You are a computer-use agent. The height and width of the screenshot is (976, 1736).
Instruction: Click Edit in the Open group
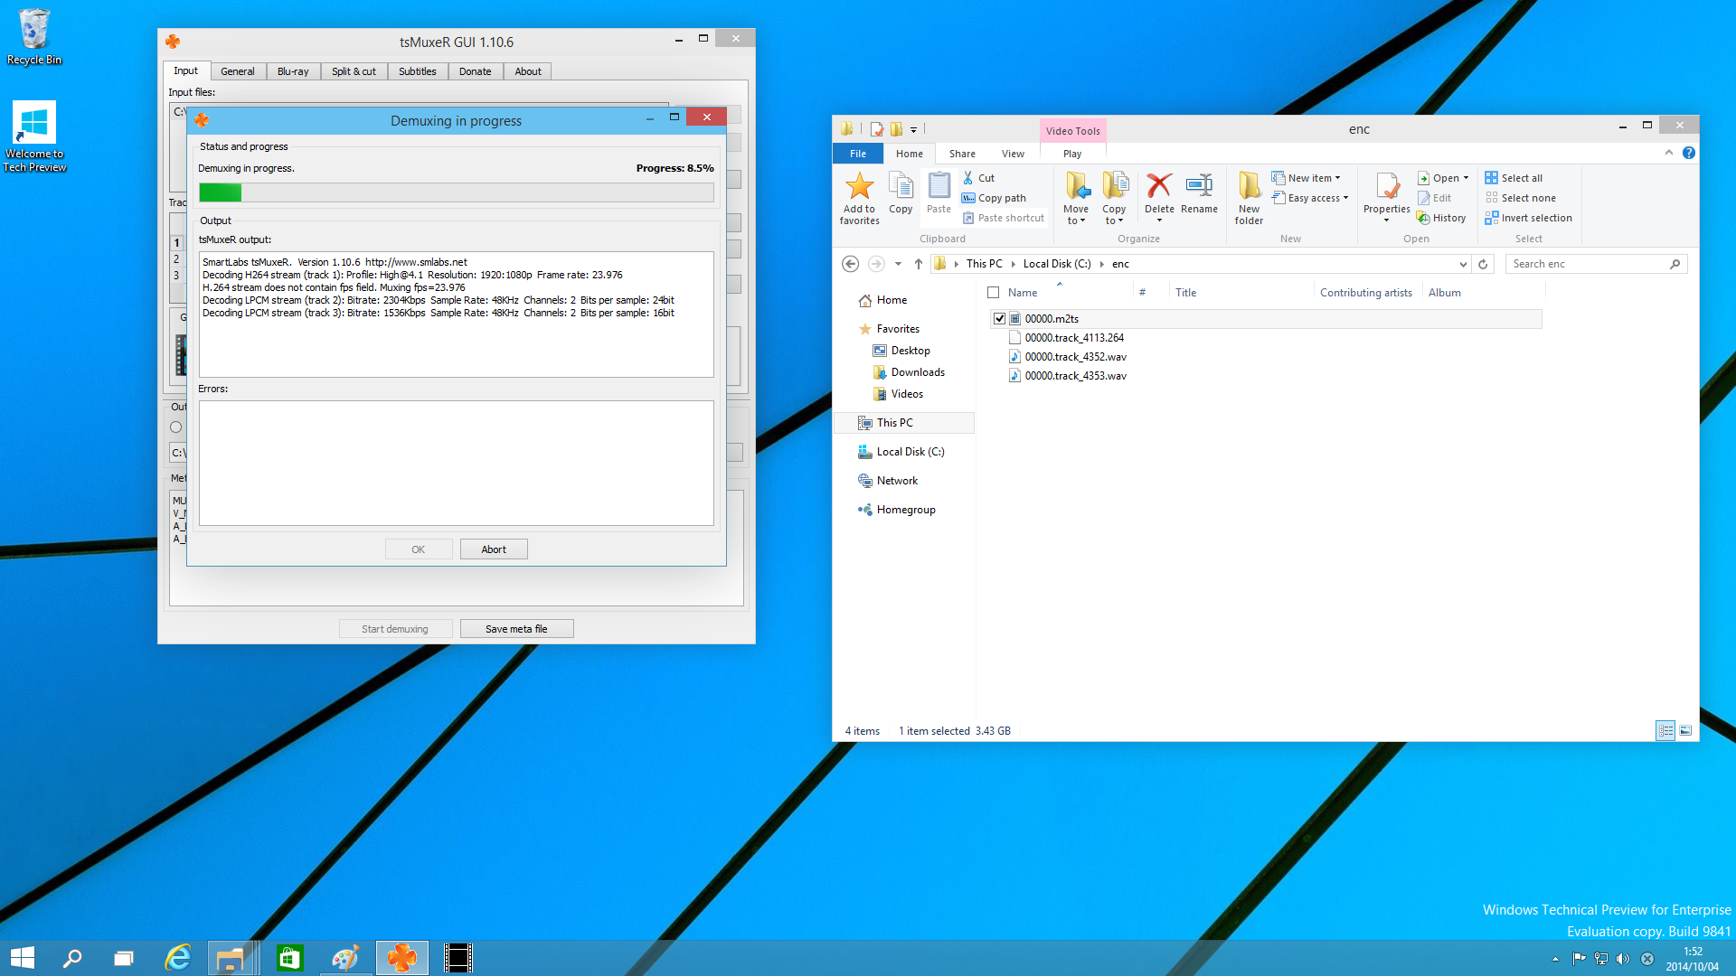[1435, 198]
